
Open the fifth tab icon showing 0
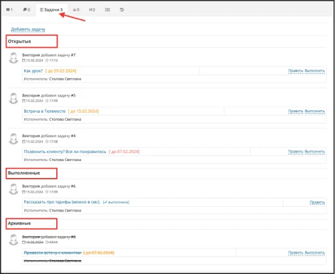tap(92, 9)
